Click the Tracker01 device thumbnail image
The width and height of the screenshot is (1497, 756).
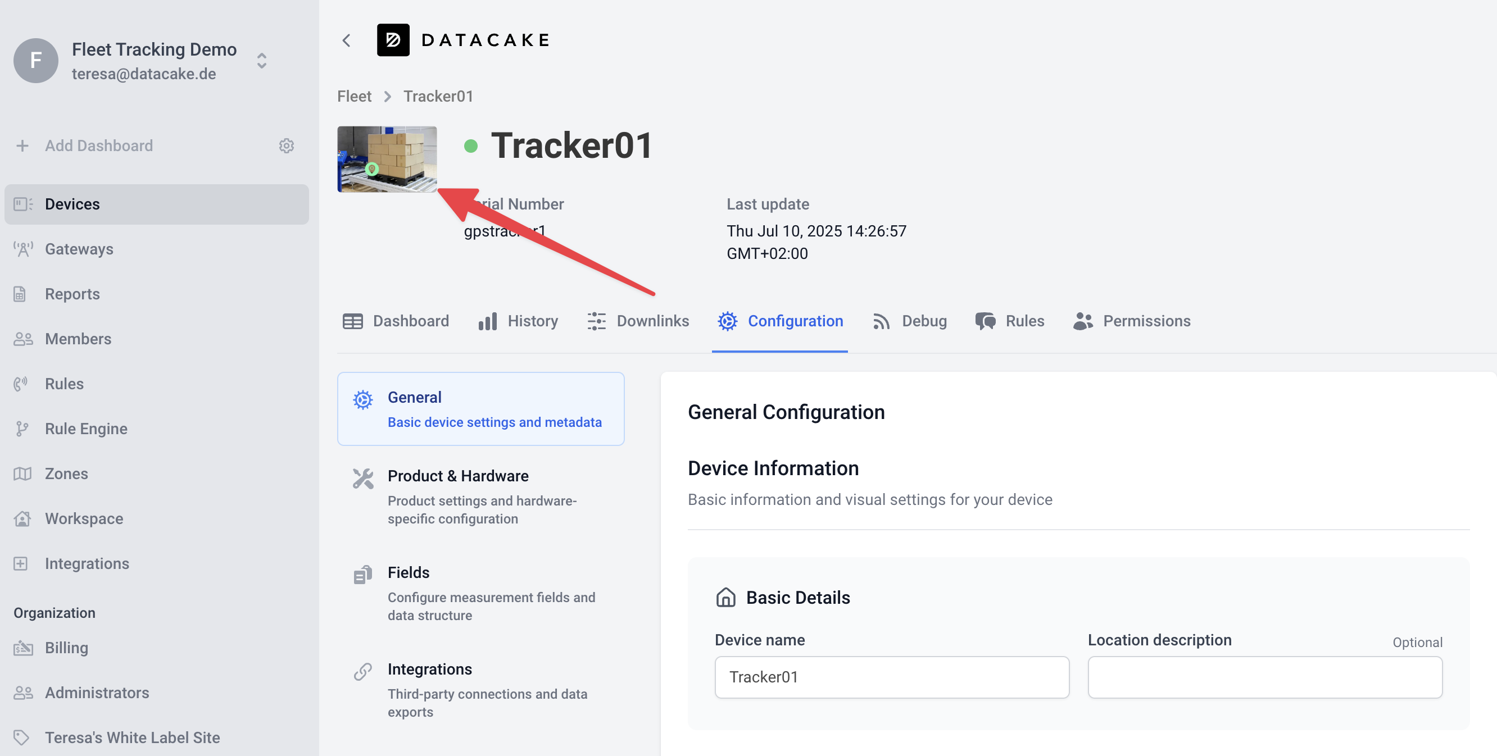[x=387, y=158]
